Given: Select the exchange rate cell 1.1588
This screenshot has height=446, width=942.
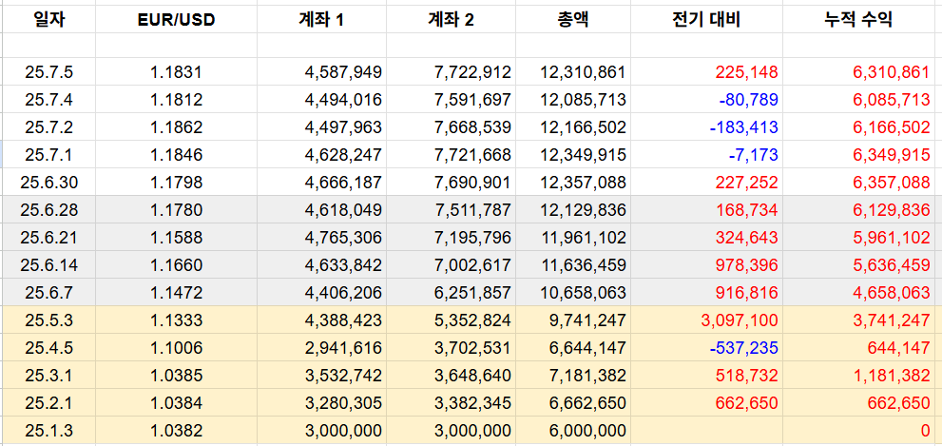Looking at the screenshot, I should tap(176, 238).
